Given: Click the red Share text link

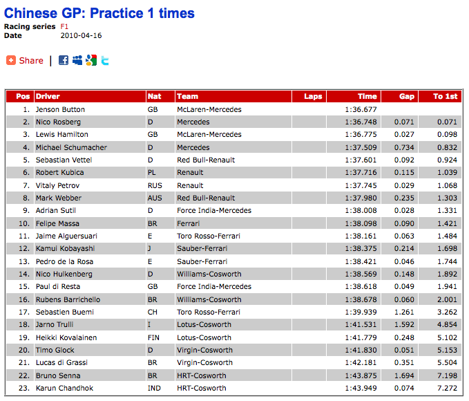Looking at the screenshot, I should pyautogui.click(x=31, y=61).
